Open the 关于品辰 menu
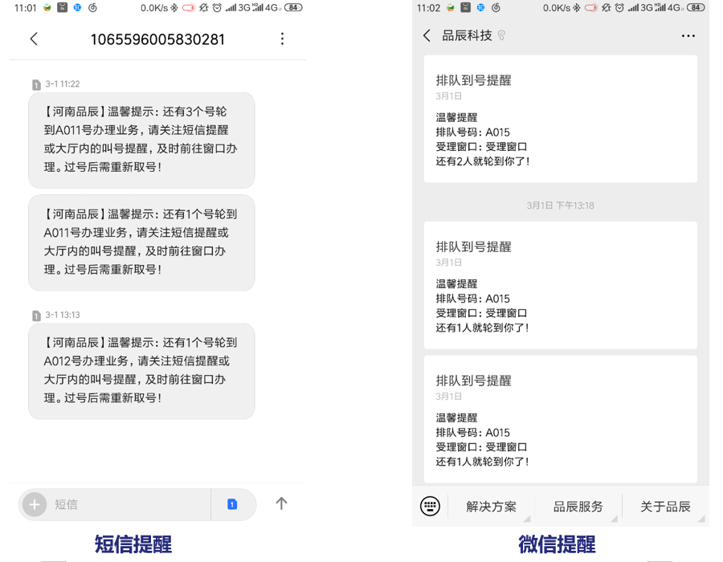 coord(665,507)
